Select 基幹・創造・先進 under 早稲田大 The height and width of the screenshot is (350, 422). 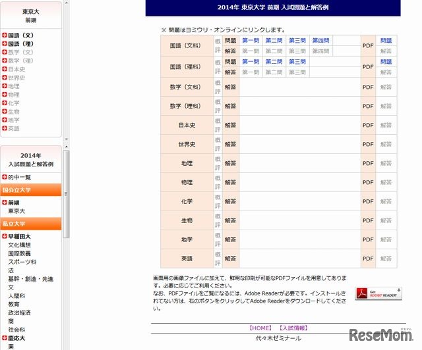point(31,279)
